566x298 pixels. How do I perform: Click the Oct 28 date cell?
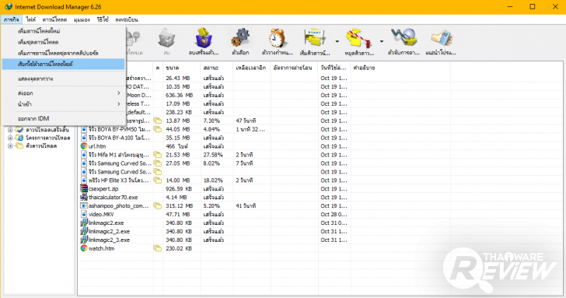click(334, 214)
